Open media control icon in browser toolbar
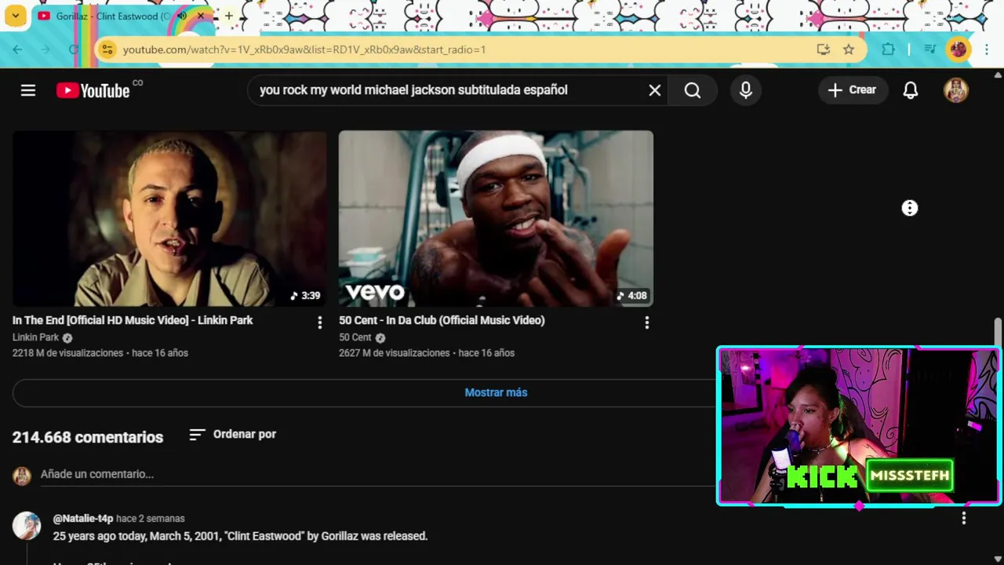The image size is (1004, 565). (930, 49)
